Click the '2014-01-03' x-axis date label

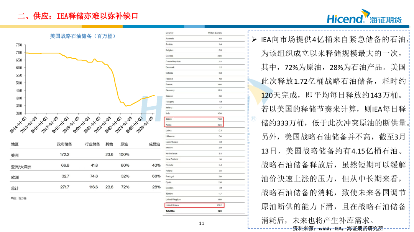(18, 125)
